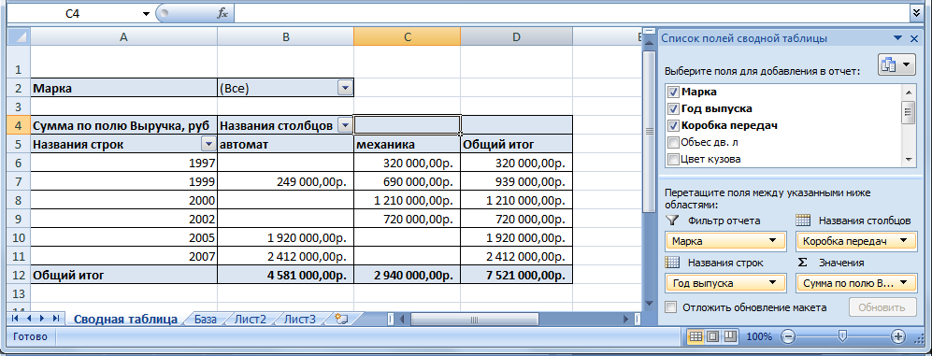Switch to the Лист2 sheet tab
932x356 pixels.
250,320
